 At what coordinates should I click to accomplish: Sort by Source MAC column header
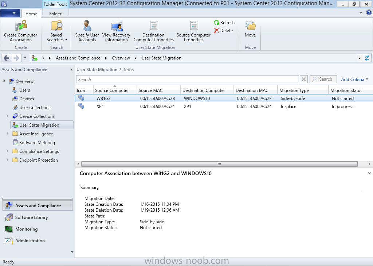point(159,90)
